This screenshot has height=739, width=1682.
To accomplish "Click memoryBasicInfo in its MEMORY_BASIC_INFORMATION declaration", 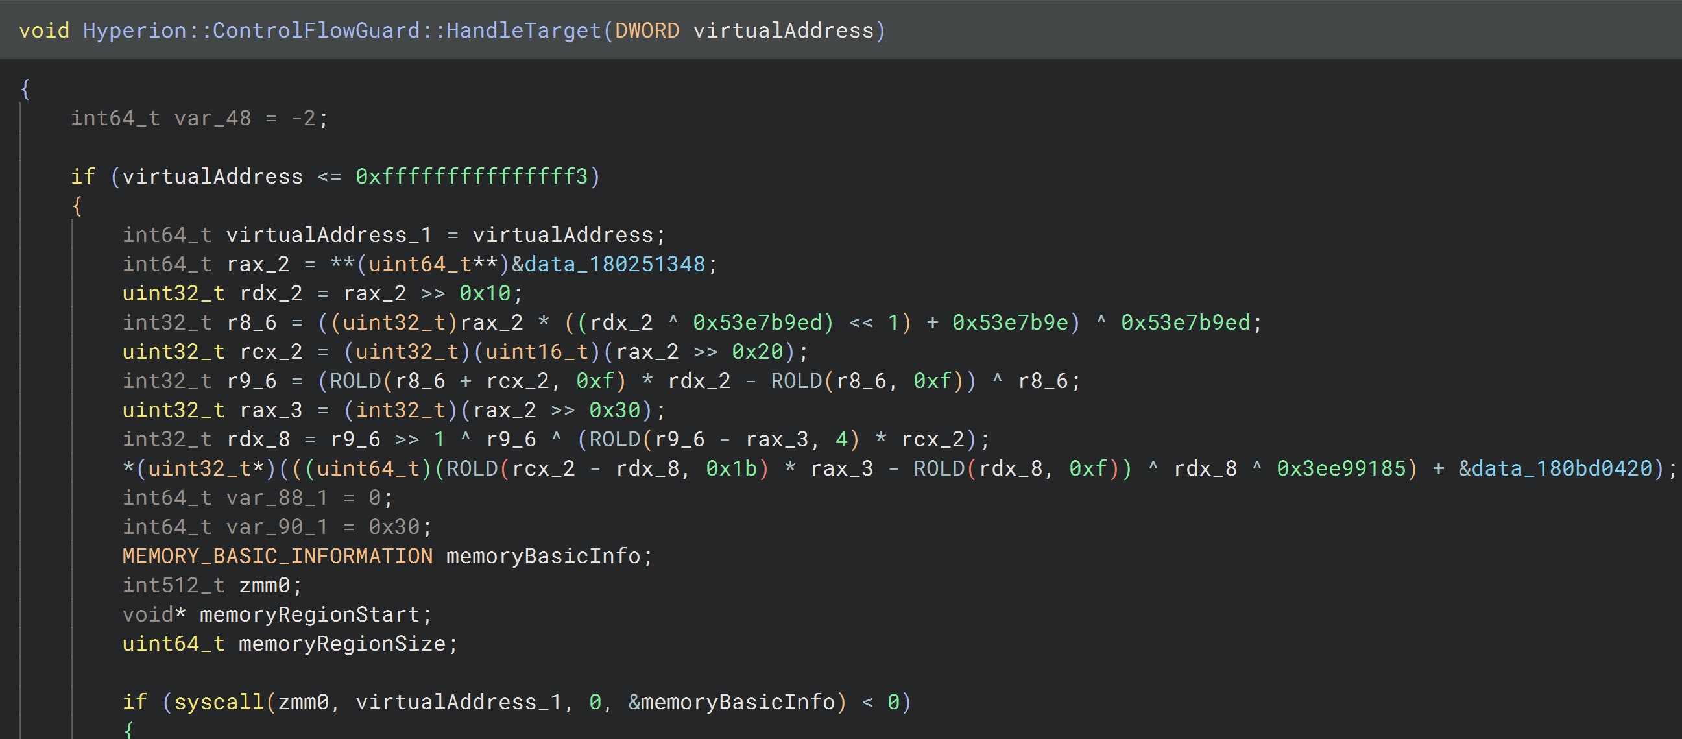I will [x=543, y=556].
